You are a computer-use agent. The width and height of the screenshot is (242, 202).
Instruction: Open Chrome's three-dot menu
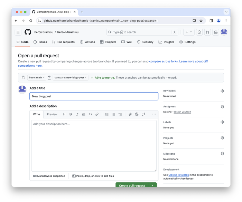tap(226, 21)
